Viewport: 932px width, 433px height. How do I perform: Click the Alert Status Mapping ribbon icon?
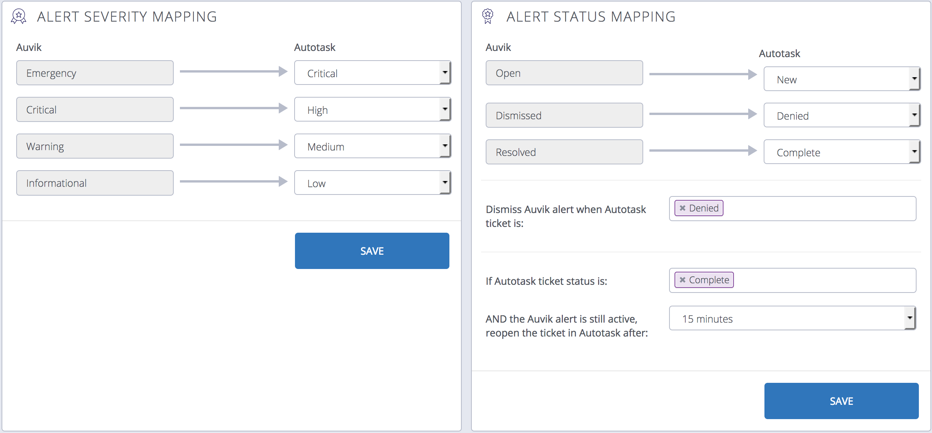pyautogui.click(x=488, y=17)
